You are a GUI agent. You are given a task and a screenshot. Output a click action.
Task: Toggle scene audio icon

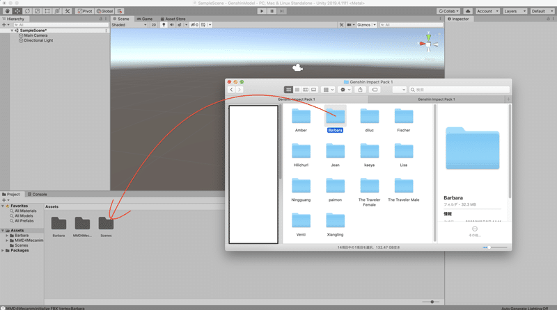coord(172,25)
